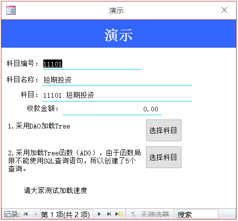
Task: Go to the previous record
Action: (35, 214)
